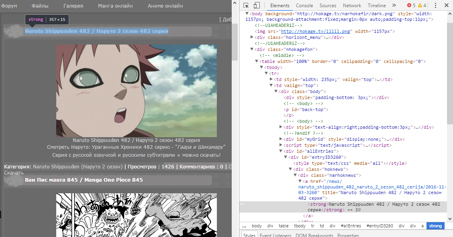The height and width of the screenshot is (237, 453).
Task: Select the #entryID3260 breadcrumb
Action: click(380, 226)
